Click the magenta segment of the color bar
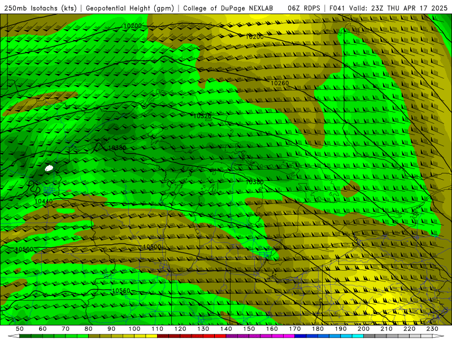452x339 pixels. tap(260, 336)
